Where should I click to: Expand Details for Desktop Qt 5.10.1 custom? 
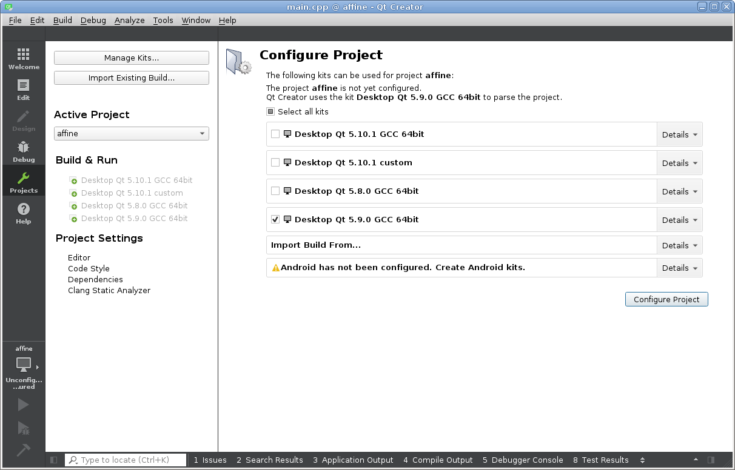click(679, 163)
